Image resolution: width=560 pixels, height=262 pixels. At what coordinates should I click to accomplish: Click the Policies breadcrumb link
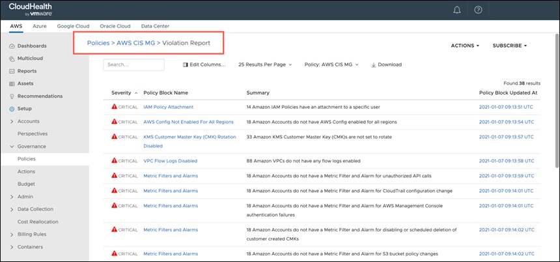[98, 43]
